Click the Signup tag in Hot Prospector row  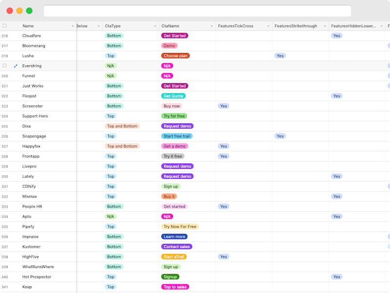click(x=170, y=277)
